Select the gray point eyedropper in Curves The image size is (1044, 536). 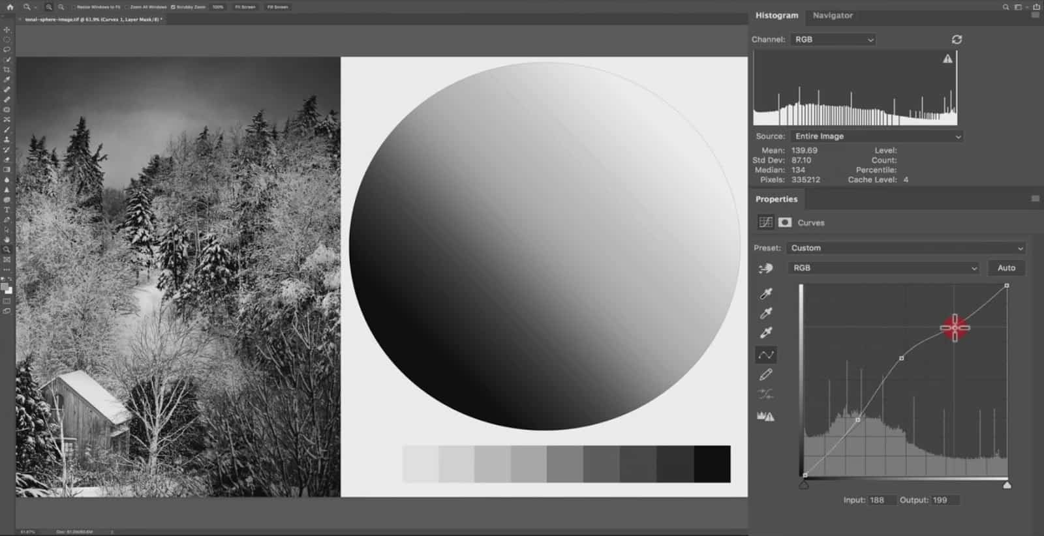[x=766, y=313]
